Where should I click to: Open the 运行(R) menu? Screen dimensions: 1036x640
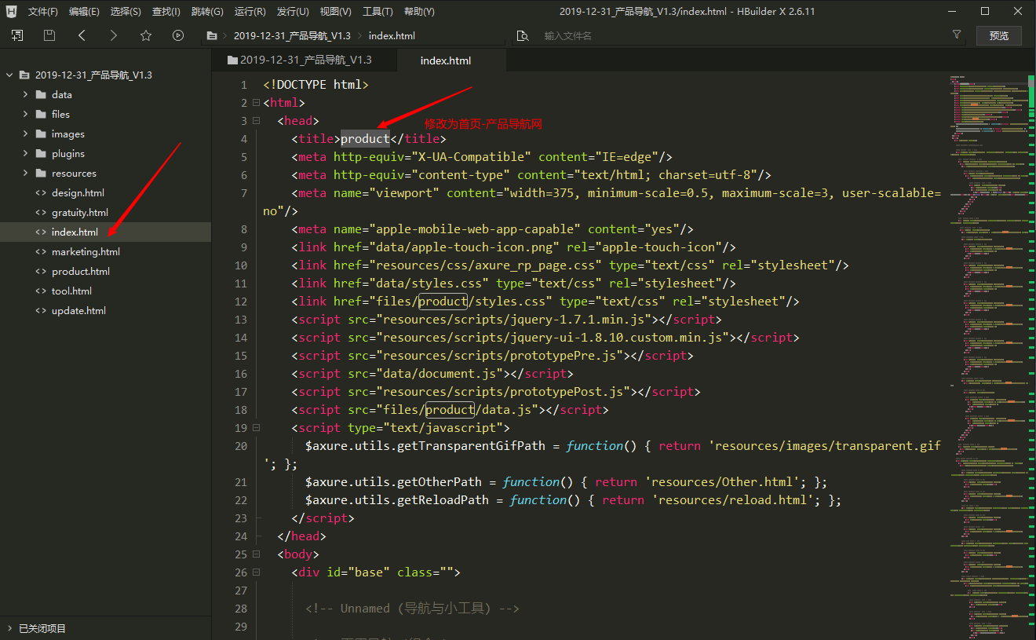click(x=250, y=12)
